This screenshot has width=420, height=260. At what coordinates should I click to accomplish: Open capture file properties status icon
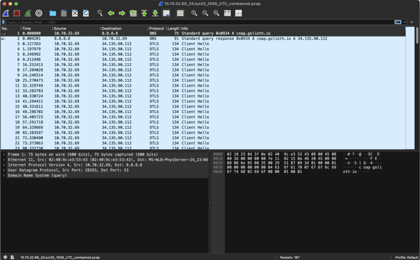point(12,257)
